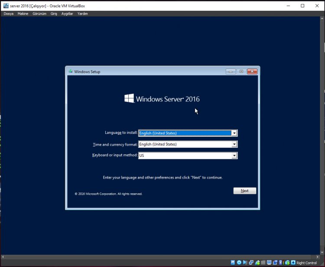Click the virtualization features V icon
The width and height of the screenshot is (325, 267).
(281, 263)
